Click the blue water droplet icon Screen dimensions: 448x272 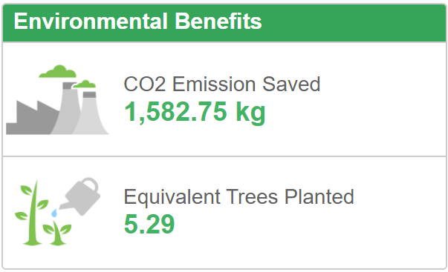click(54, 213)
